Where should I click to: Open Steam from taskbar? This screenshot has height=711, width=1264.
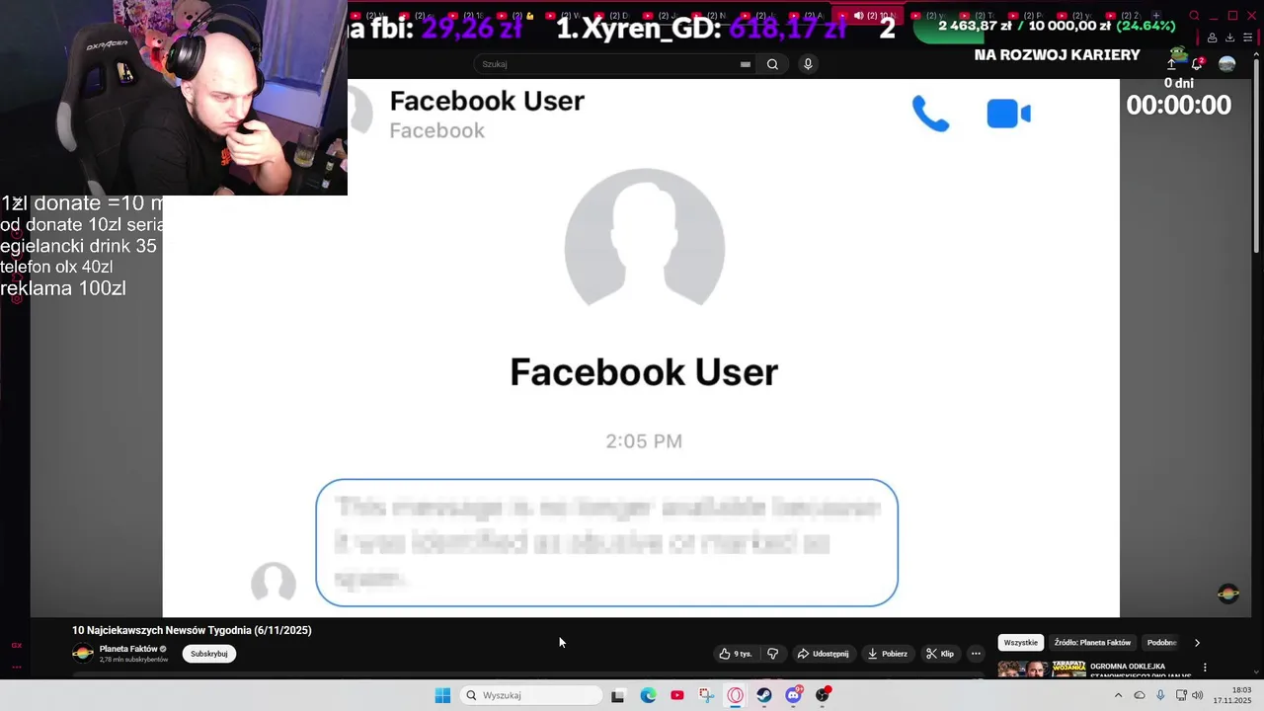coord(764,695)
